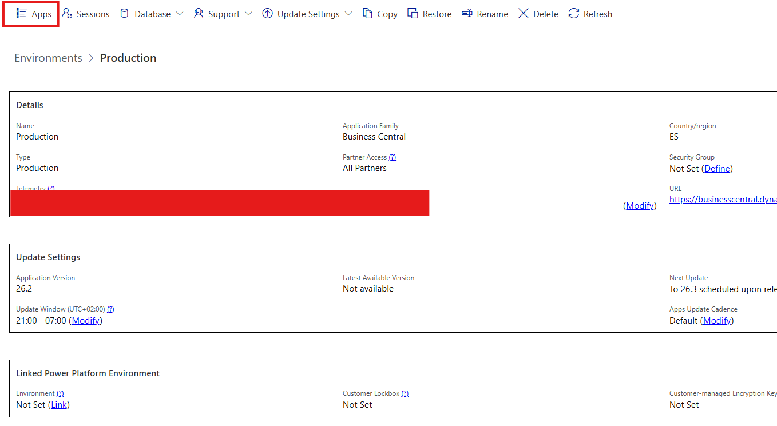Click the Delete X icon
This screenshot has width=777, height=426.
524,13
